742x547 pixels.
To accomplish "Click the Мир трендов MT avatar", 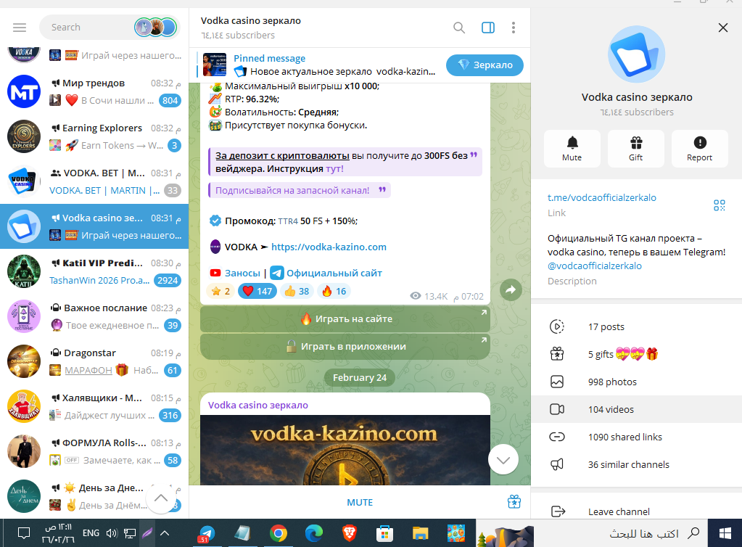I will coord(24,92).
